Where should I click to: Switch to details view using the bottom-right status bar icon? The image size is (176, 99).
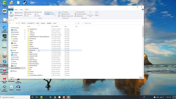click(x=140, y=78)
